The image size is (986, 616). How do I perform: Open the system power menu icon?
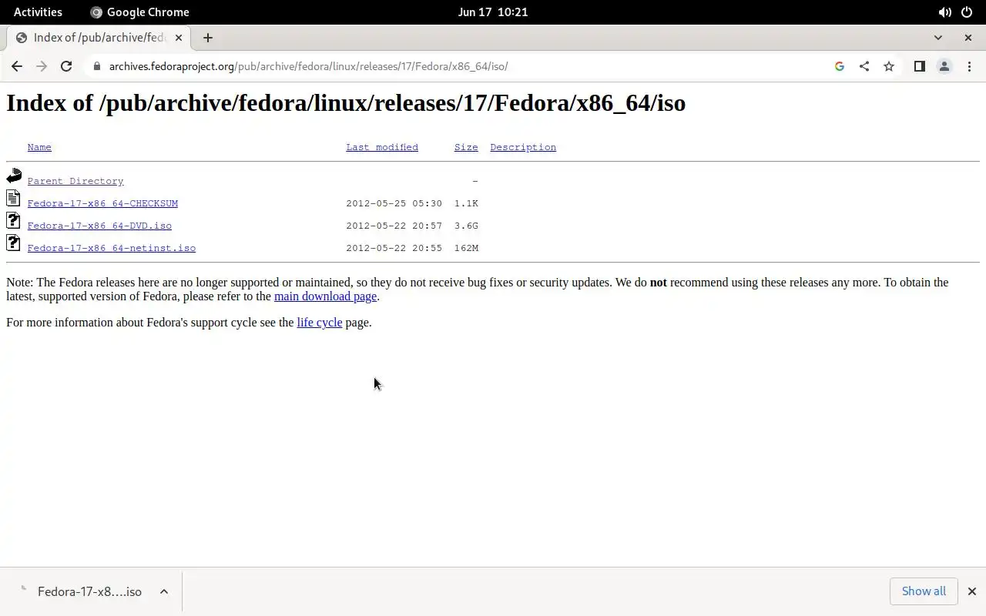point(967,12)
